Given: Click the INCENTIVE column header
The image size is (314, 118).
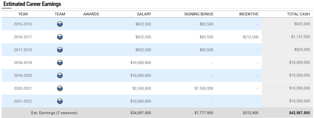Looking at the screenshot, I should (249, 14).
